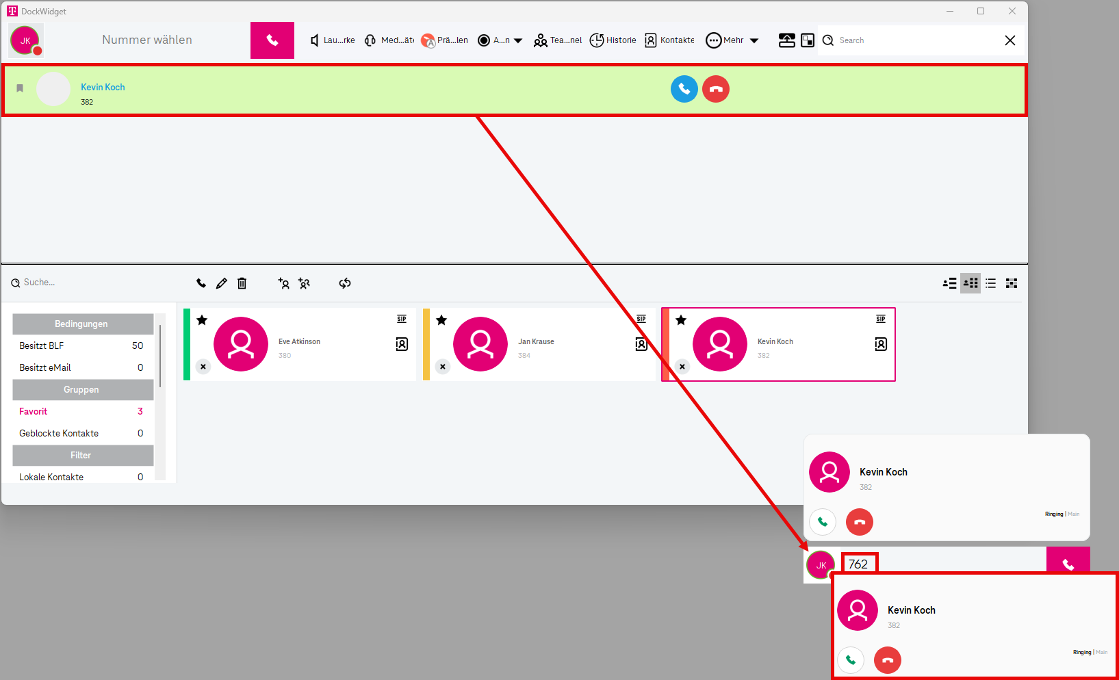
Task: Toggle favorite star on Eve Atkinson
Action: [202, 320]
